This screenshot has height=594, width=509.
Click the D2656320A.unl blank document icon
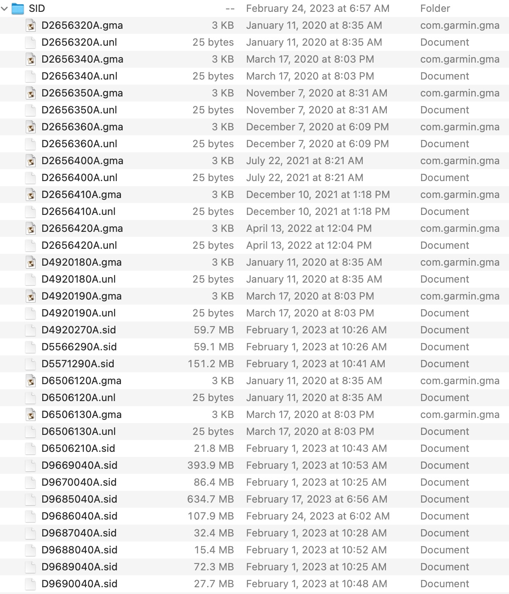coord(30,42)
